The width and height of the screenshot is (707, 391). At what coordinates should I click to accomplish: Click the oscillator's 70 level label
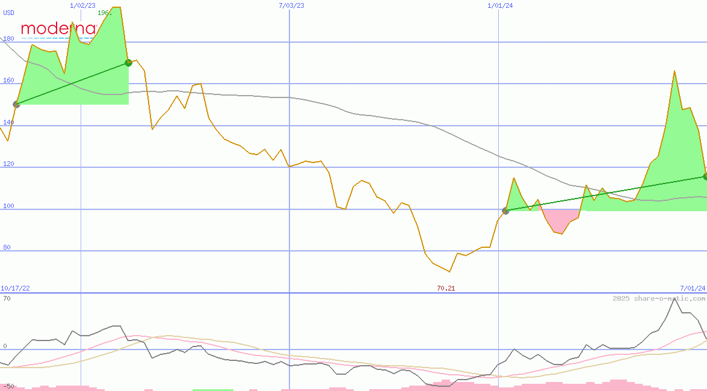point(7,298)
